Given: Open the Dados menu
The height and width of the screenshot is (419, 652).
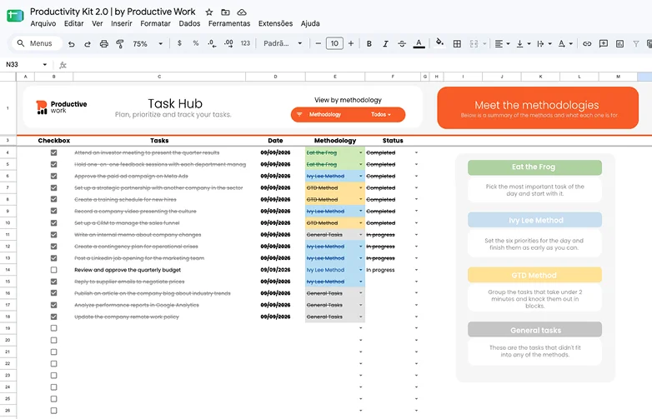Looking at the screenshot, I should point(189,23).
